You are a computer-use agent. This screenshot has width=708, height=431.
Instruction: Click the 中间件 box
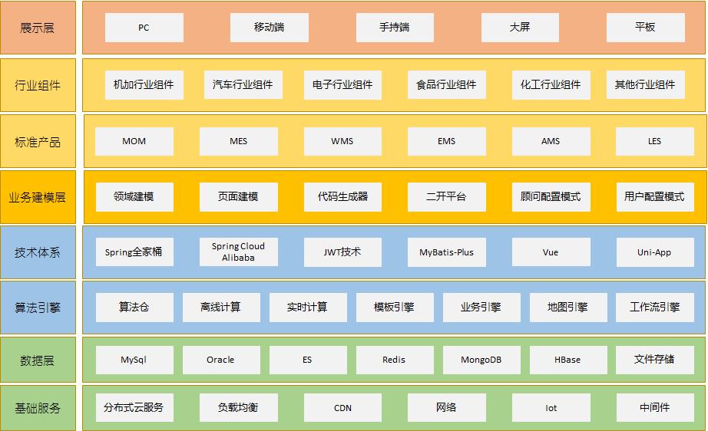(655, 407)
